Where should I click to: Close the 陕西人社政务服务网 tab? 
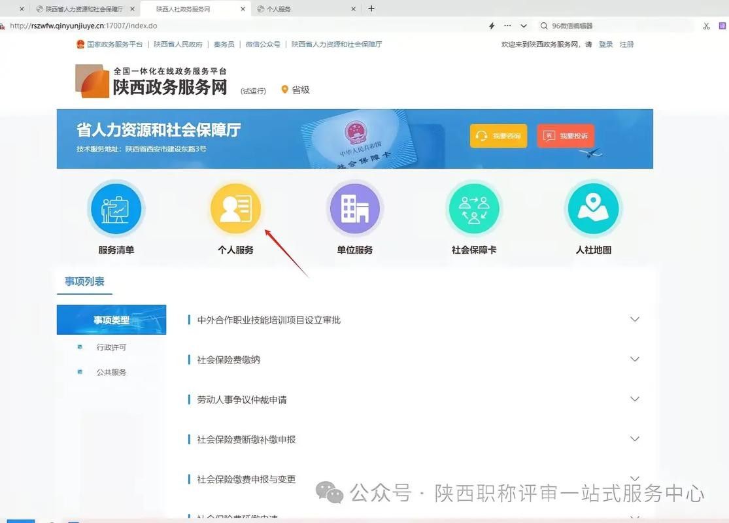pos(243,9)
